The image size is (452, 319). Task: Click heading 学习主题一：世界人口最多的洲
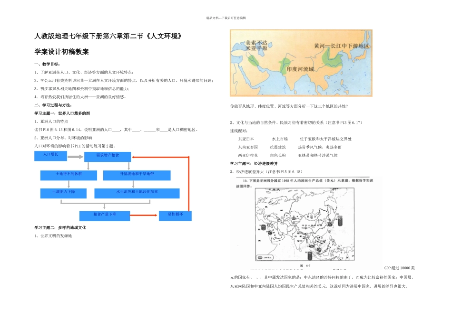point(62,113)
